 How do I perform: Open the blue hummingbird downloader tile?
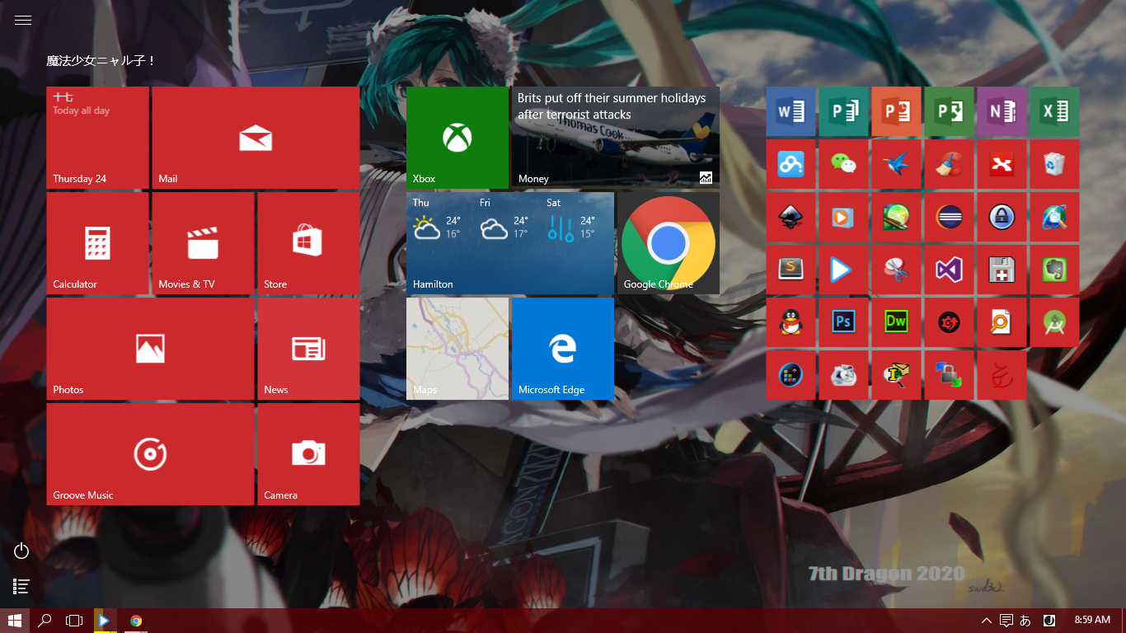[896, 164]
